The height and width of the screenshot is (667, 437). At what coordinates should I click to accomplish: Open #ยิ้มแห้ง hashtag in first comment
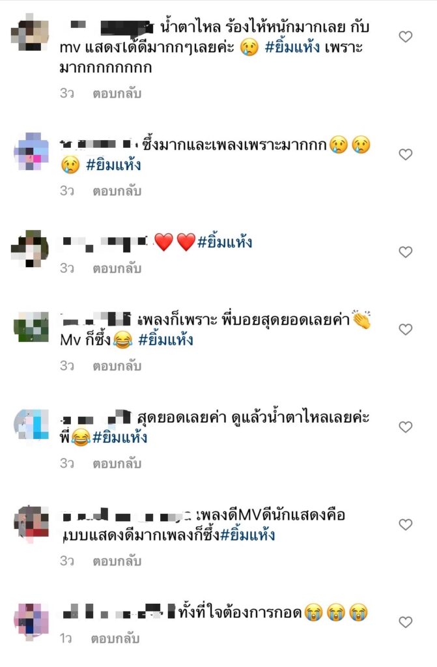(x=292, y=47)
